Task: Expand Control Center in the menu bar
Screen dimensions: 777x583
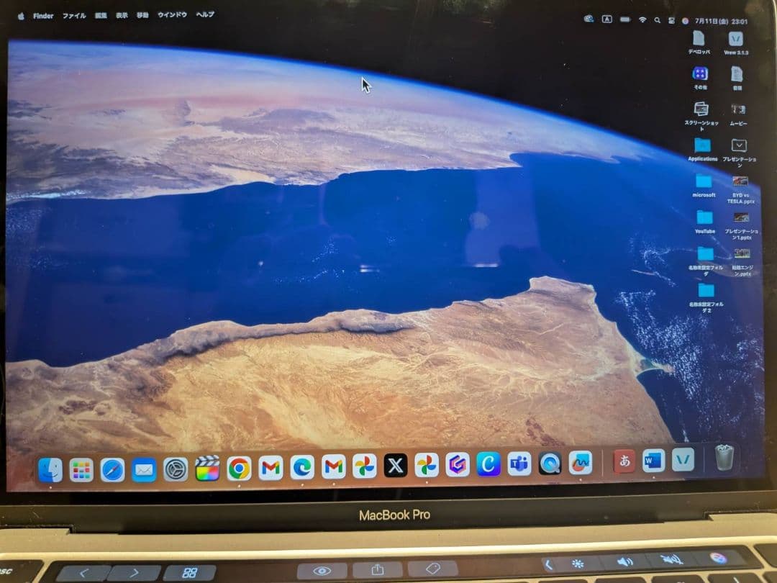Action: click(671, 19)
